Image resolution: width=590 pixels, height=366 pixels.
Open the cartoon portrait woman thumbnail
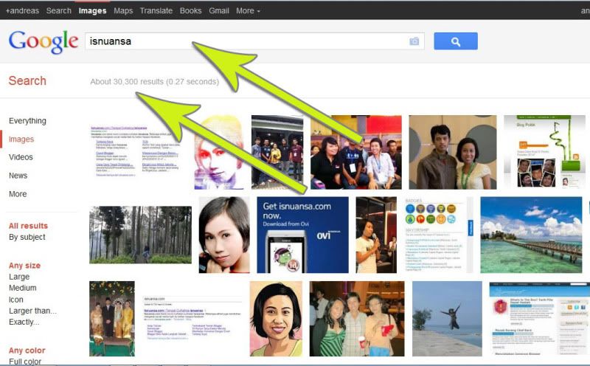276,319
